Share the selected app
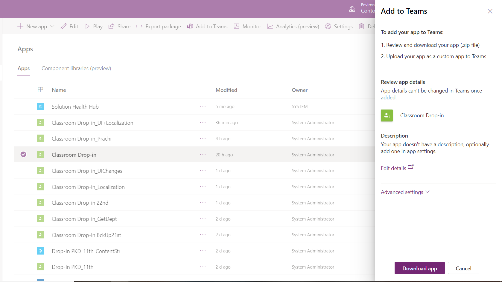 [x=119, y=26]
